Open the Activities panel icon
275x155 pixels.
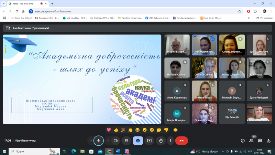[x=268, y=141]
